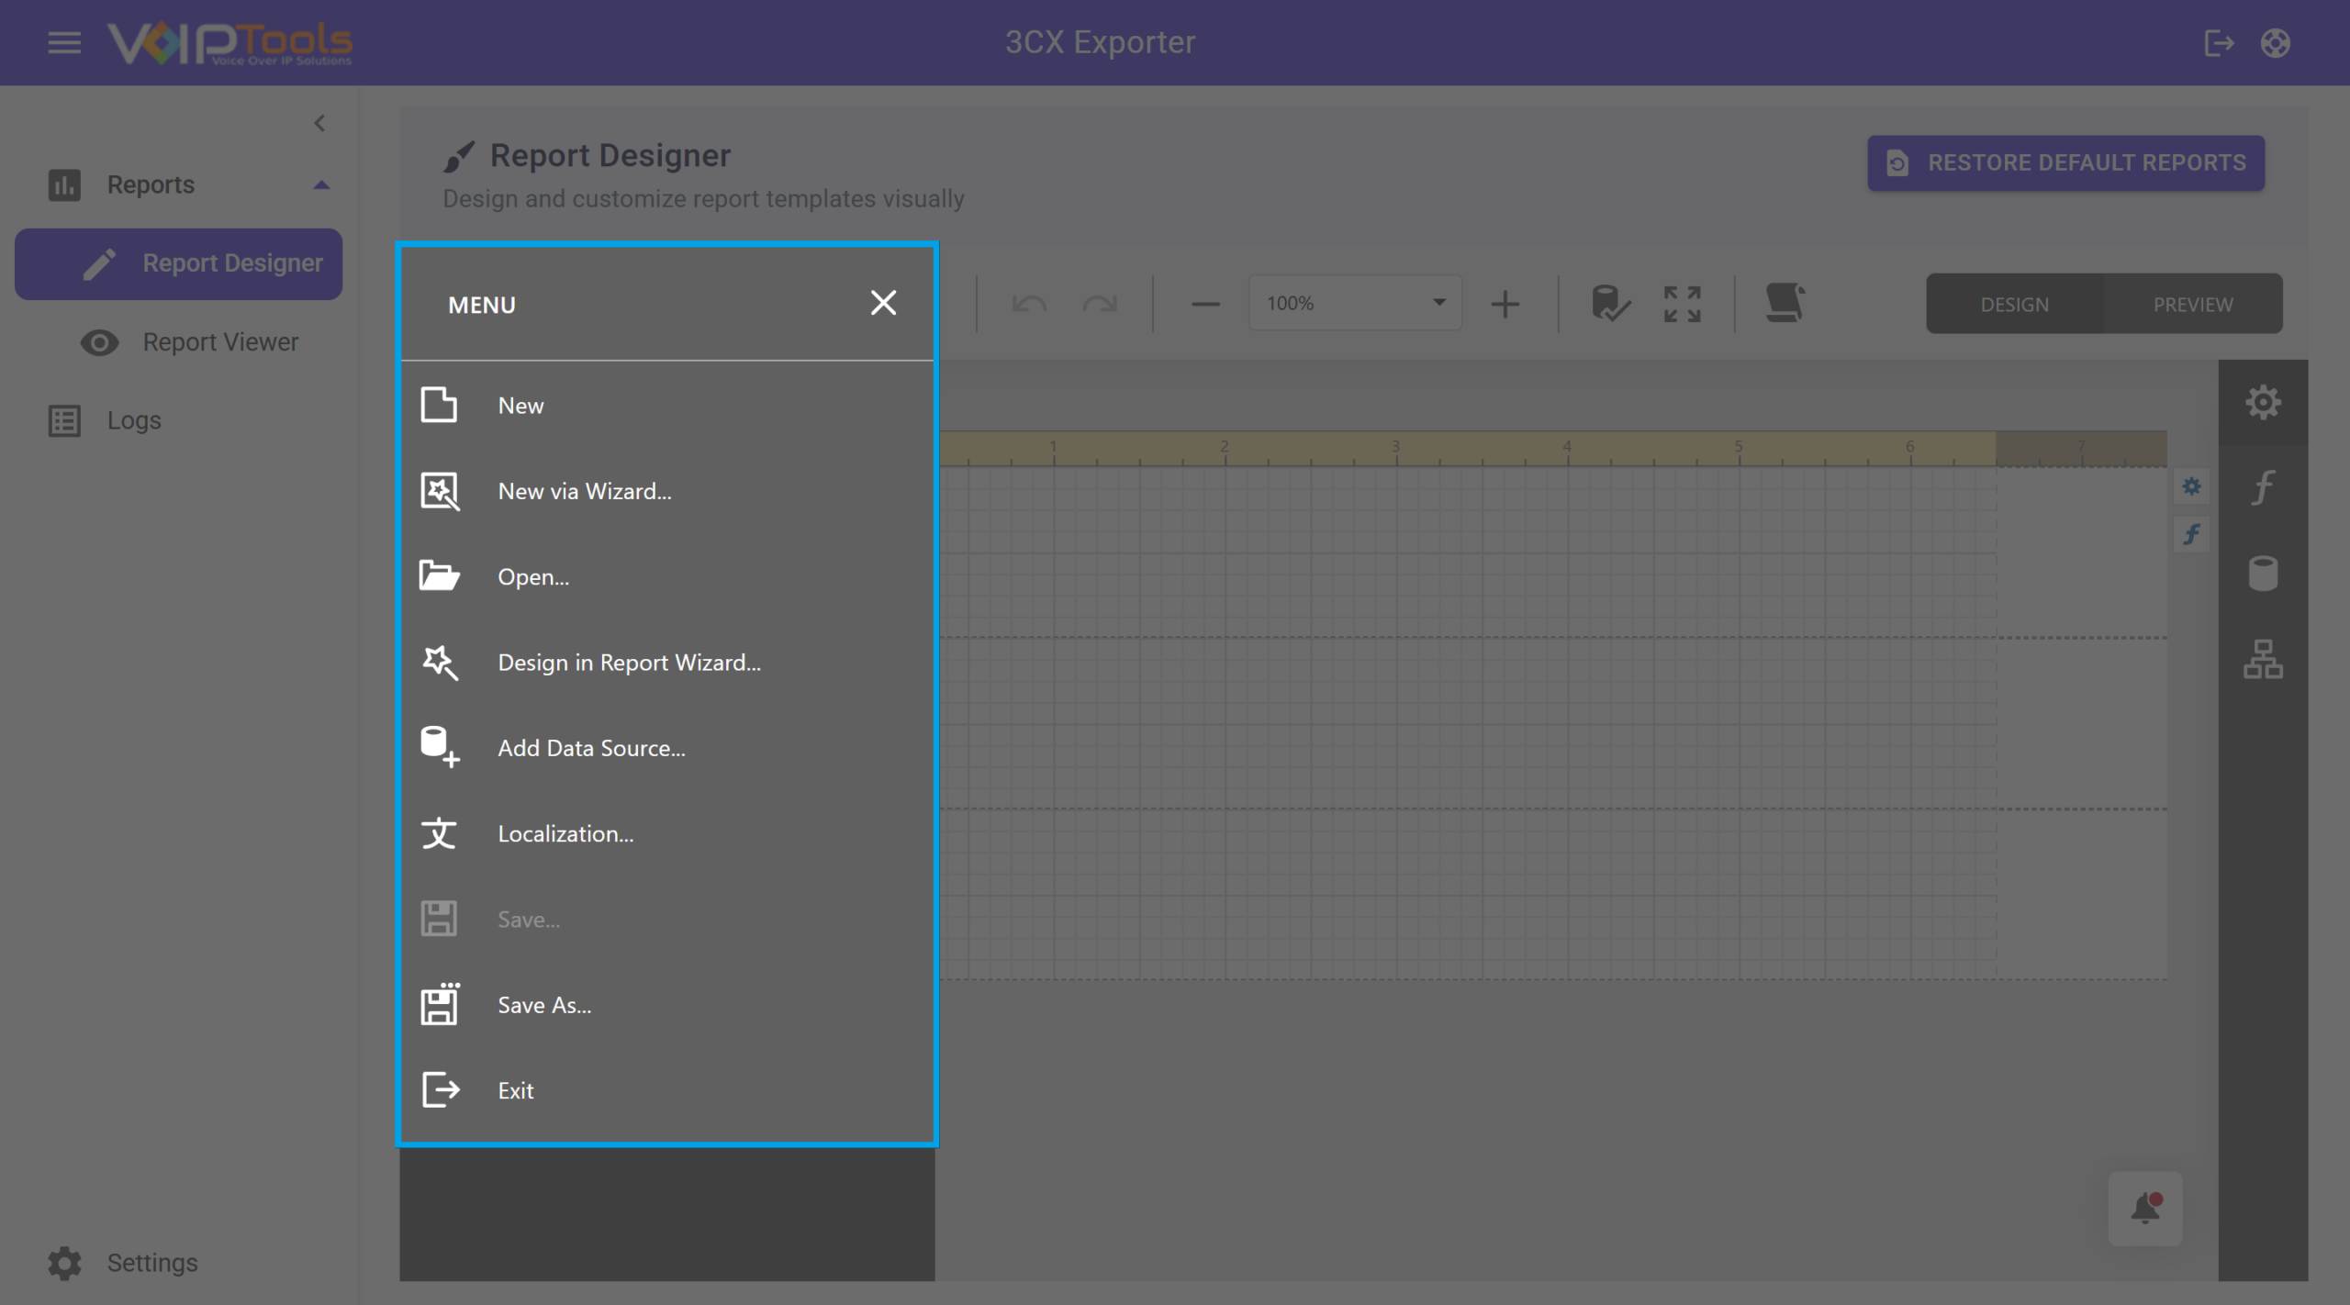Click the small blue expression tag
The image size is (2350, 1305).
tap(2192, 534)
